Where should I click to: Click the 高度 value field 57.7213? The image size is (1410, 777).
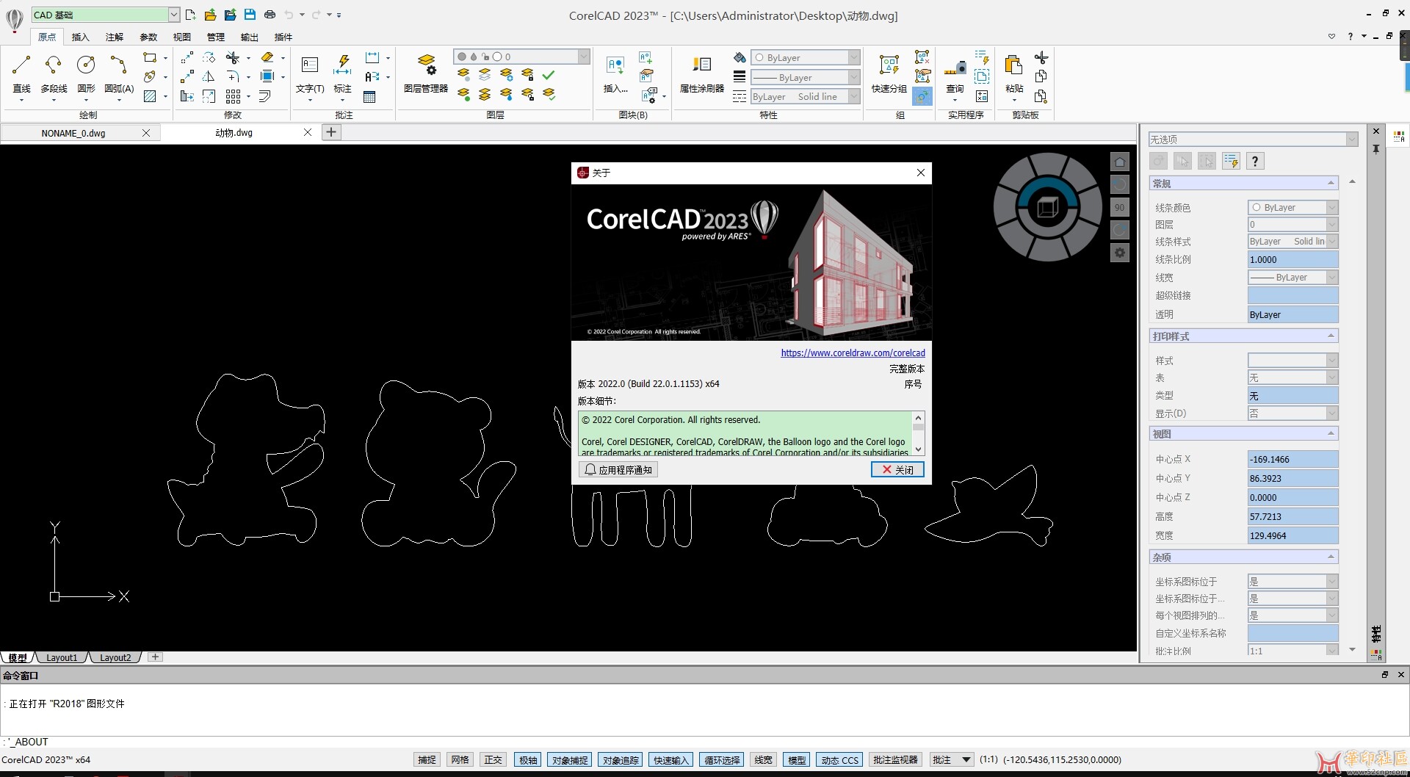(x=1292, y=516)
